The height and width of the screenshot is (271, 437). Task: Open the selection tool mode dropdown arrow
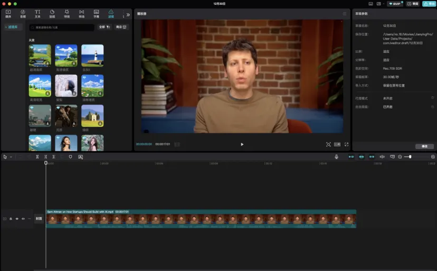point(11,157)
